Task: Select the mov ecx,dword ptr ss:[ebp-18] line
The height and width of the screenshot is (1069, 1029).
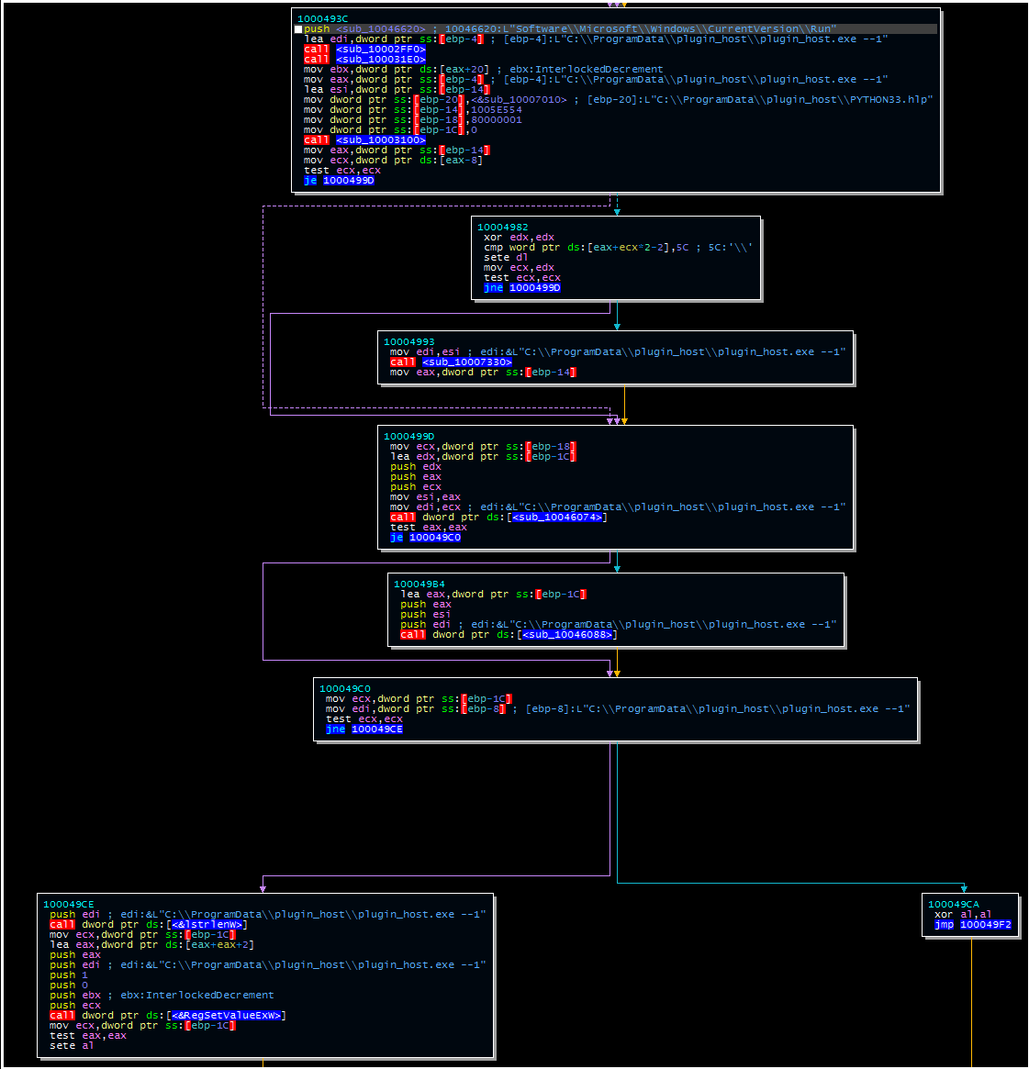Action: click(x=483, y=447)
